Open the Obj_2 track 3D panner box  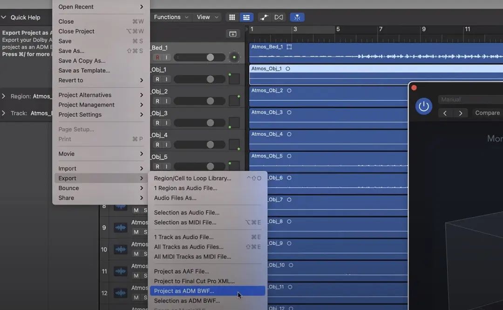[234, 100]
